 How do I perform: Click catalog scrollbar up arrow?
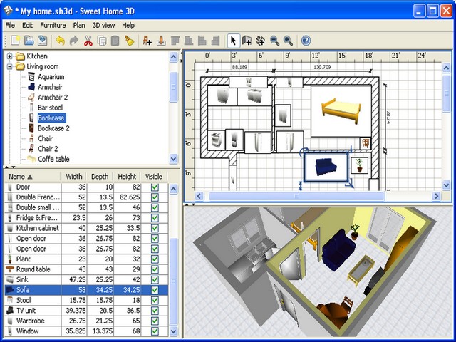[x=173, y=57]
